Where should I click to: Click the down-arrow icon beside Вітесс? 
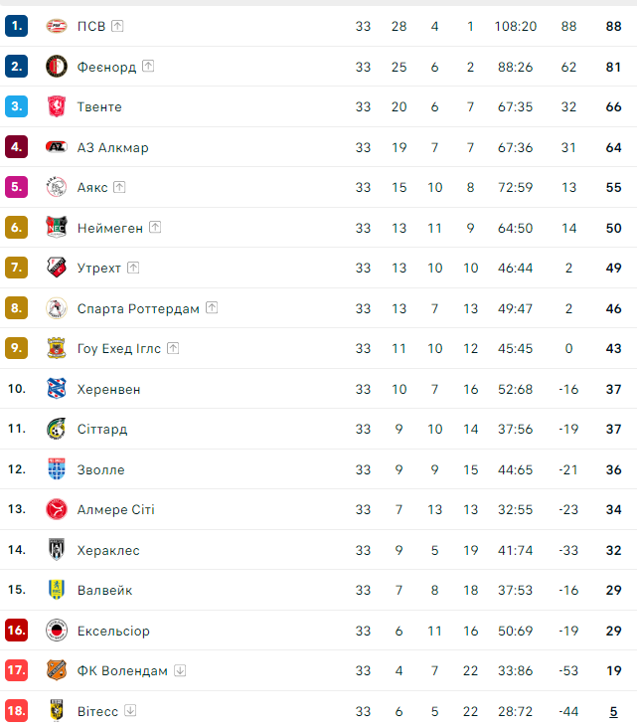130,711
